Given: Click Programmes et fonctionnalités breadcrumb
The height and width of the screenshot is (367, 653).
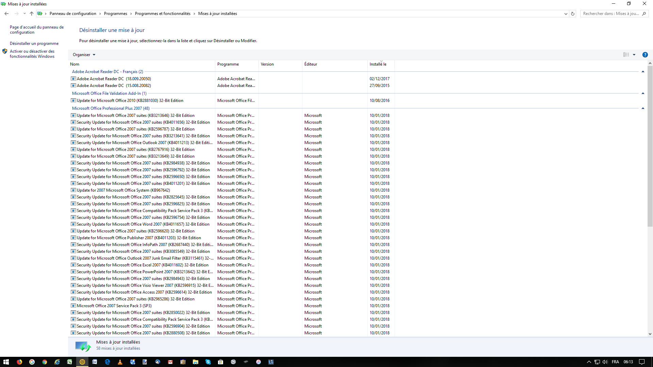Looking at the screenshot, I should 163,14.
